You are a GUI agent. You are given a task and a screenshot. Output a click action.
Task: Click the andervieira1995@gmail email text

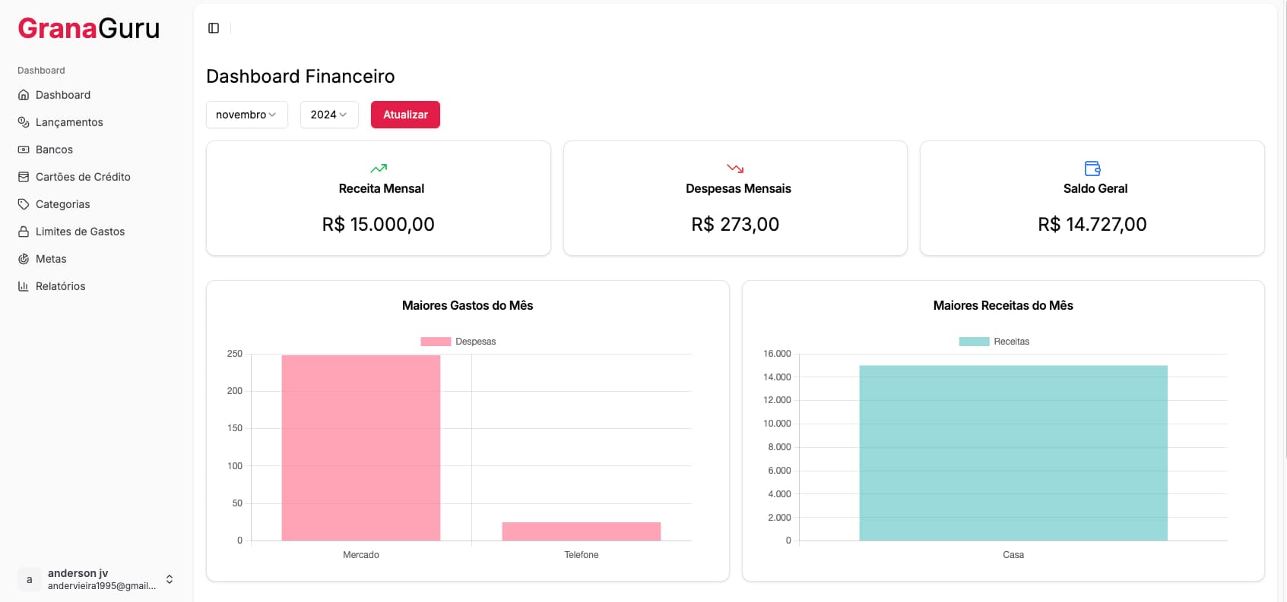click(x=102, y=586)
